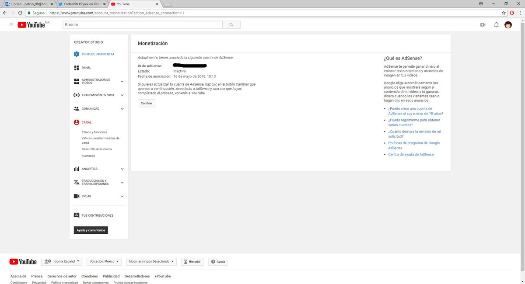Screen dimensions: 525x284
Task: Open link about revisión de mi solicitud
Action: point(414,134)
